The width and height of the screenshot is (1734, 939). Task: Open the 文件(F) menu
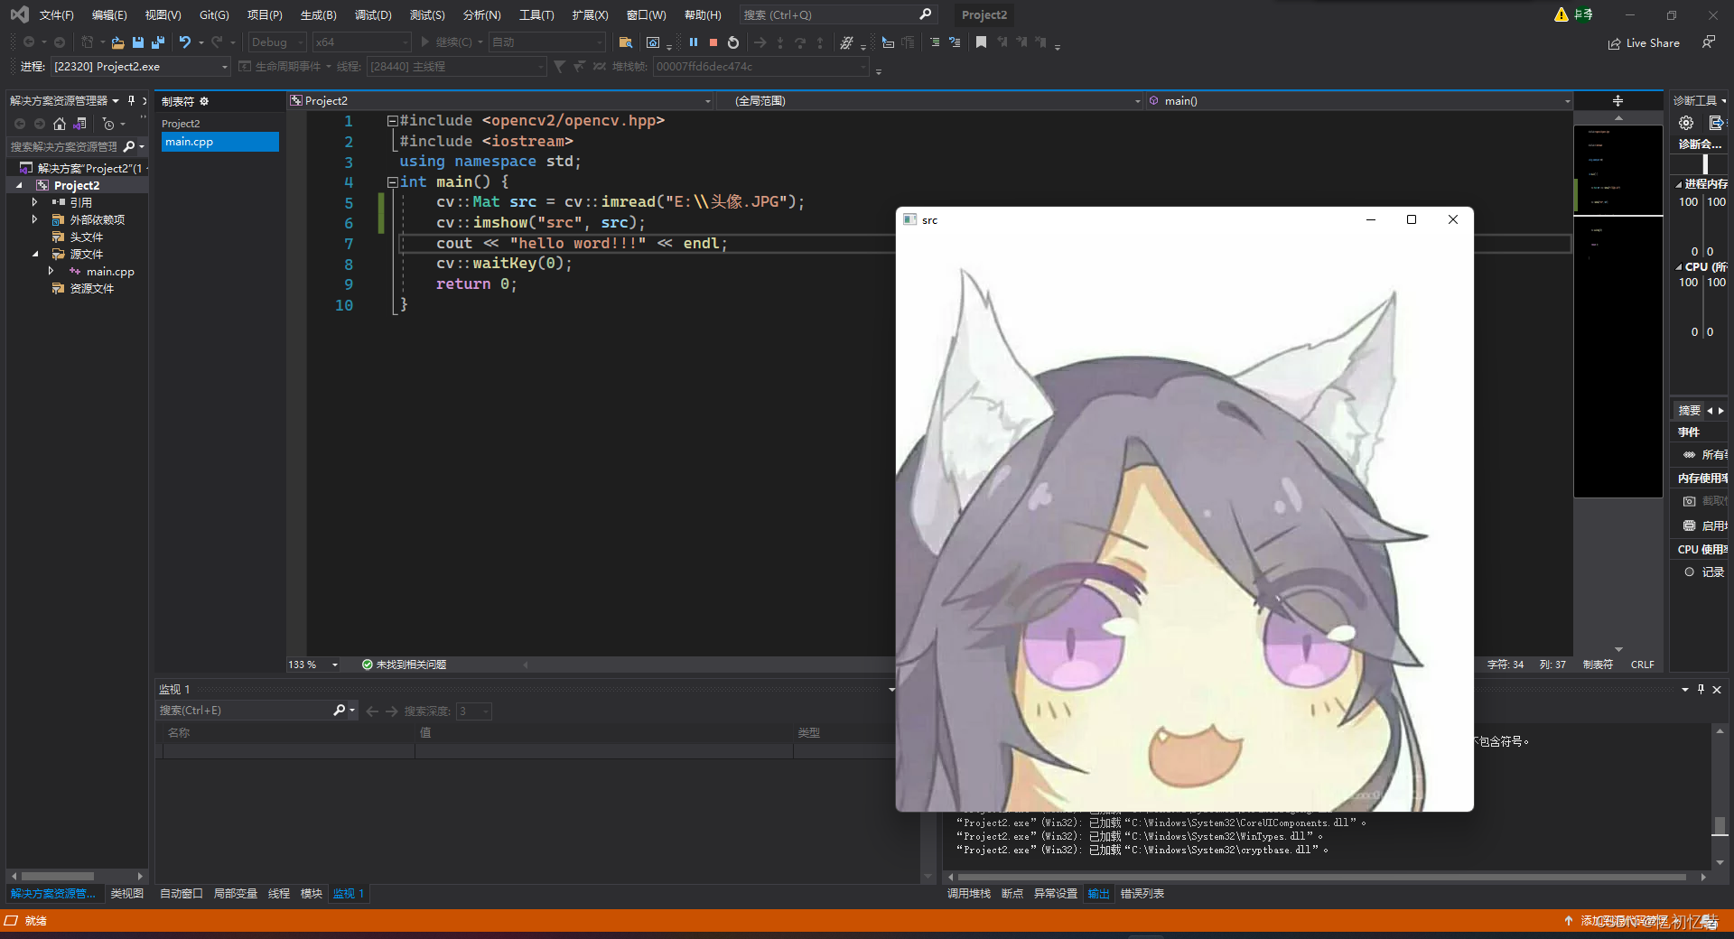(x=56, y=15)
